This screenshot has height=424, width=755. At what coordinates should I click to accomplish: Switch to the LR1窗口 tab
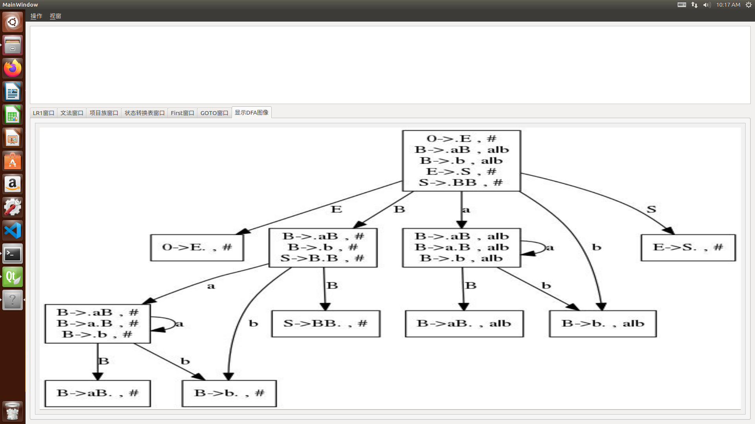(43, 113)
